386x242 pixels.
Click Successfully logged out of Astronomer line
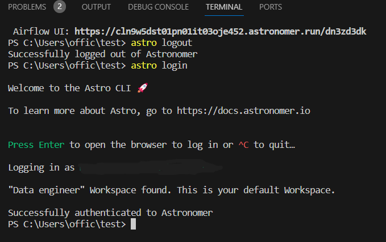point(103,54)
